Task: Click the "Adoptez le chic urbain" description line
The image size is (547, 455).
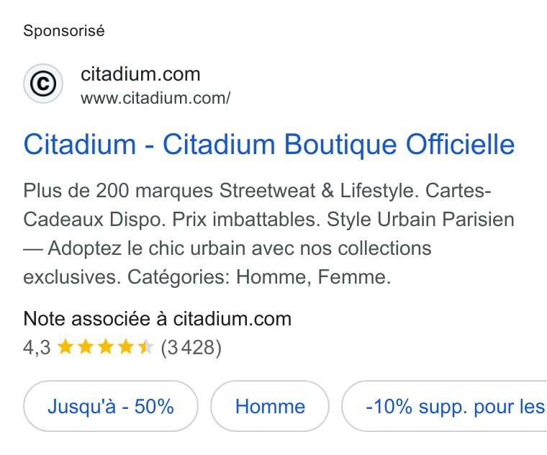Action: tap(227, 249)
